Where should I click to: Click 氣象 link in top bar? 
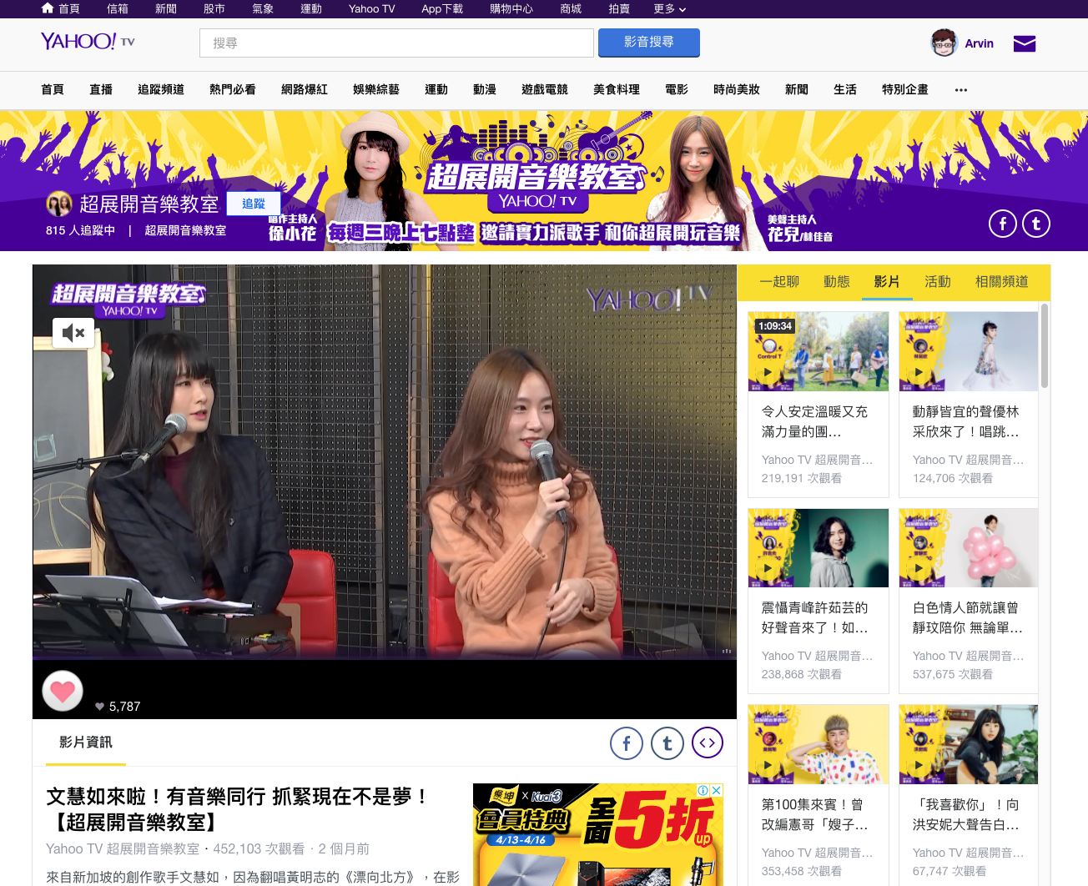[x=263, y=8]
